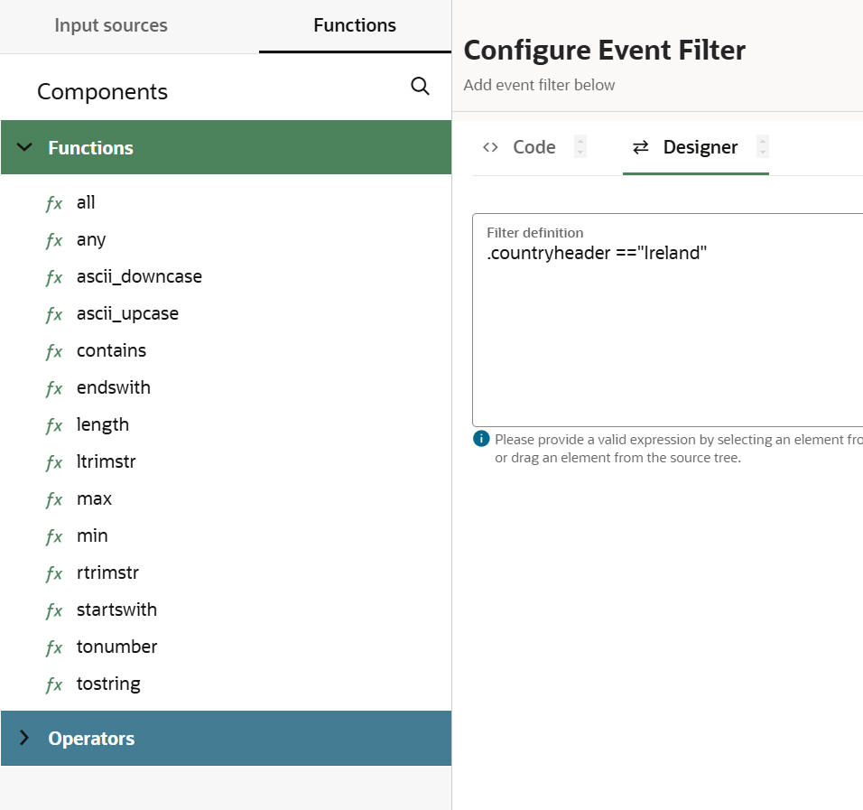Click the fx icon beside startswith
Image resolution: width=863 pixels, height=810 pixels.
[54, 610]
